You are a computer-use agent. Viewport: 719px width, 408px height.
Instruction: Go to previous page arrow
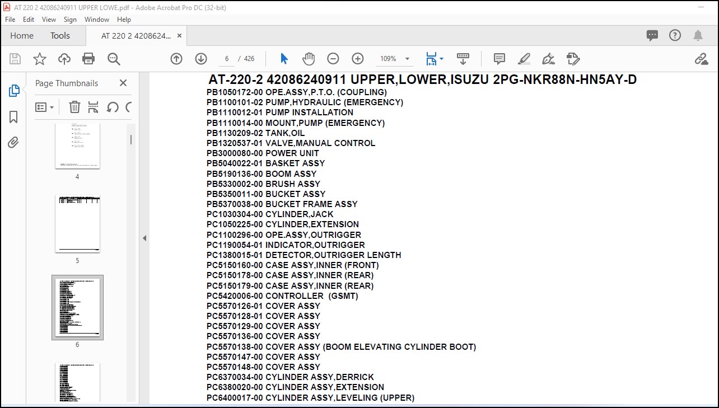point(176,59)
